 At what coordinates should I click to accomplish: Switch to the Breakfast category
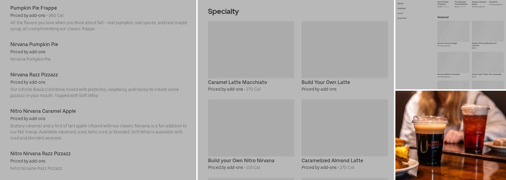(x=402, y=8)
